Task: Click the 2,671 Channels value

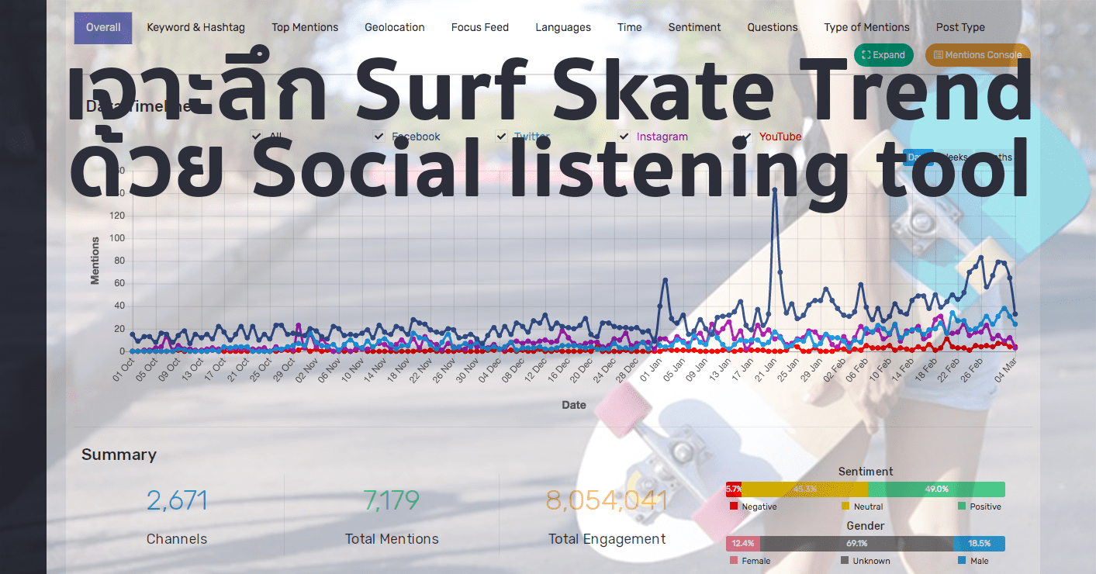Action: 177,501
